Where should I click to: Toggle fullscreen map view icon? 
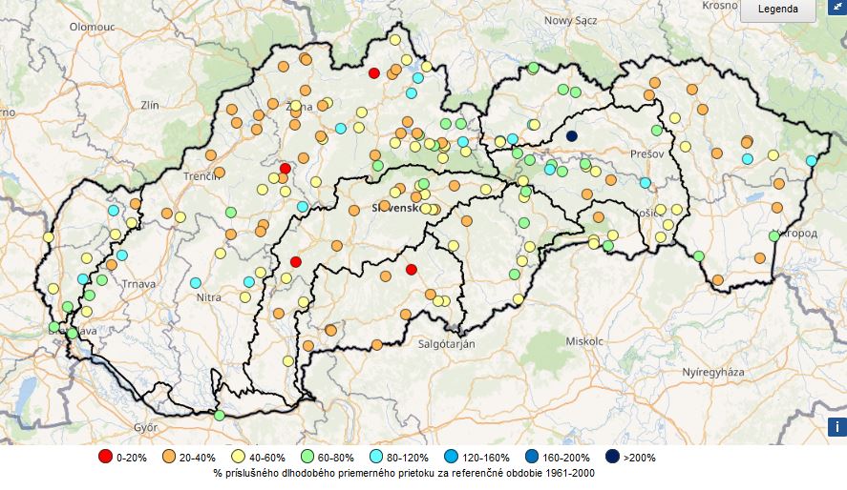click(836, 9)
